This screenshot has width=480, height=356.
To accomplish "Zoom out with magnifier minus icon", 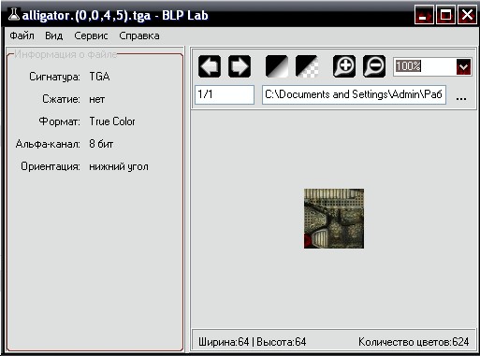I will pos(374,66).
